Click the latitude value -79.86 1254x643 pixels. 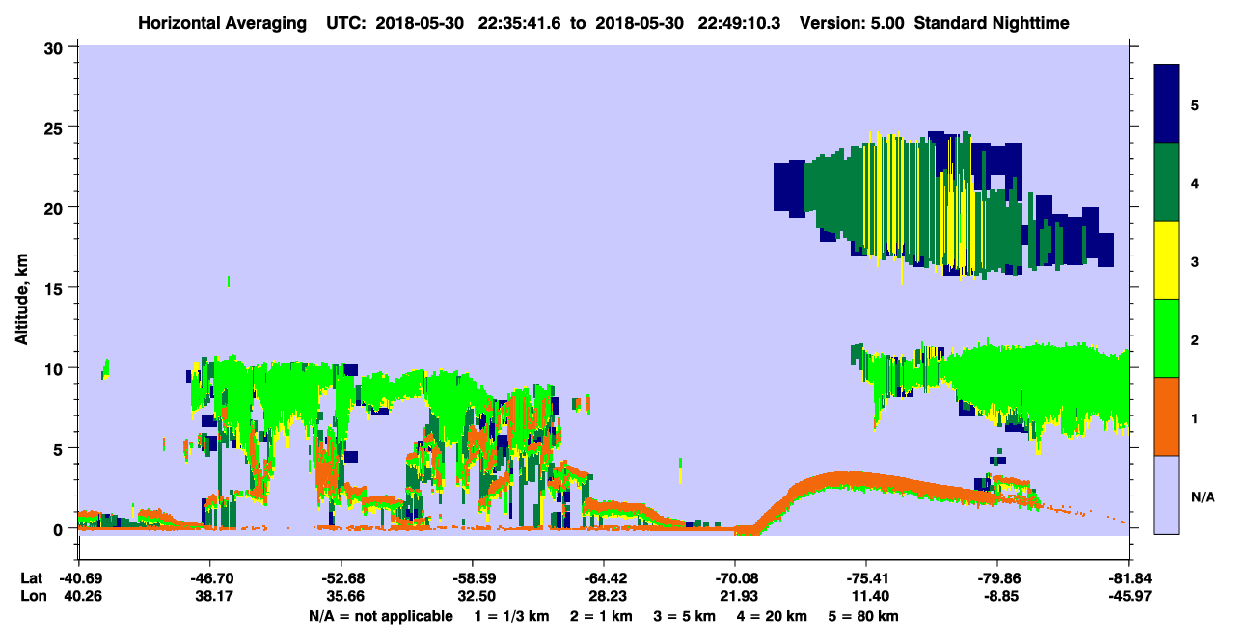coord(997,578)
